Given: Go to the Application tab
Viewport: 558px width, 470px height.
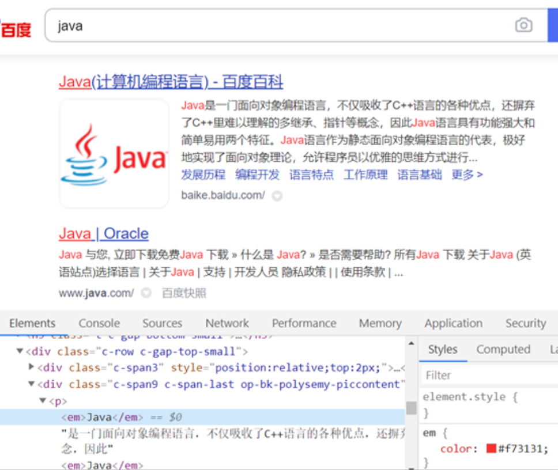Looking at the screenshot, I should pyautogui.click(x=453, y=323).
